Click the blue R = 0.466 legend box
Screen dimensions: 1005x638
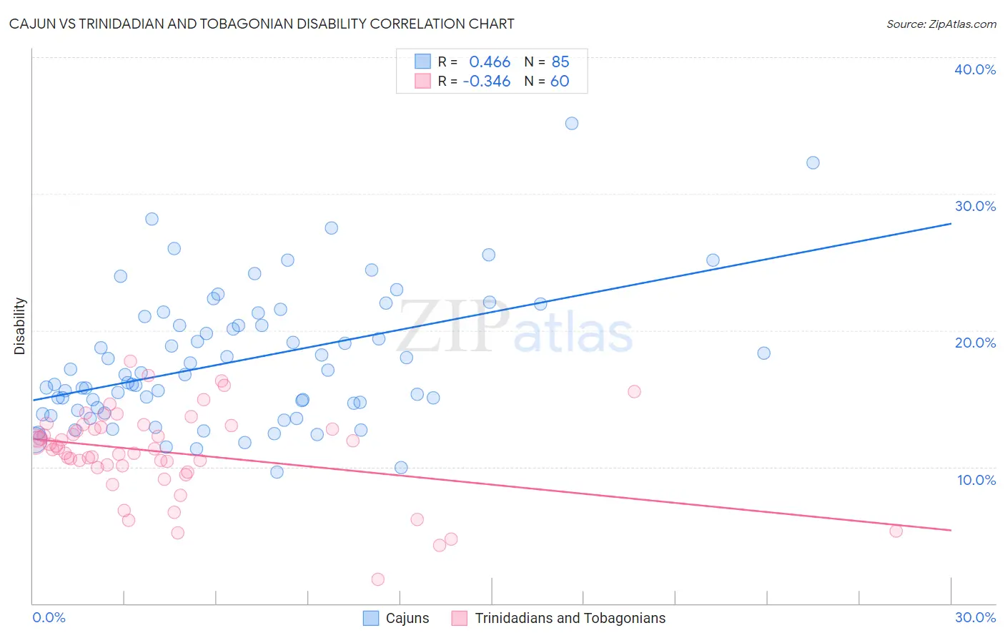click(423, 62)
